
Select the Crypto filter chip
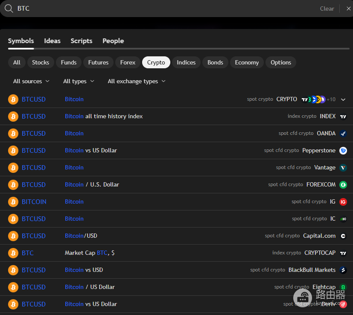point(156,62)
